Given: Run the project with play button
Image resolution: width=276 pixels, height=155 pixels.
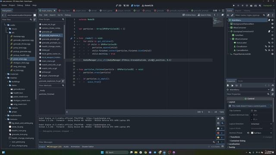Looking at the screenshot, I should (234, 6).
